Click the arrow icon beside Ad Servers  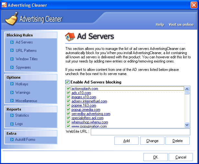point(12,42)
